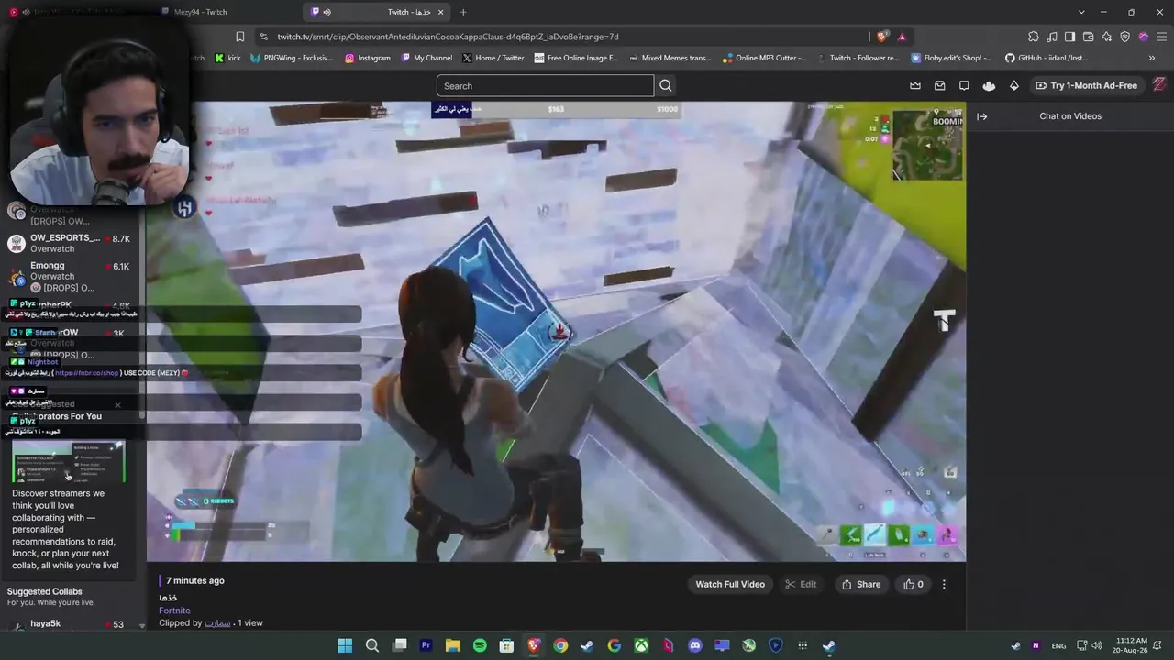
Task: Click Try 1-Month Ad-Free button
Action: click(x=1086, y=85)
